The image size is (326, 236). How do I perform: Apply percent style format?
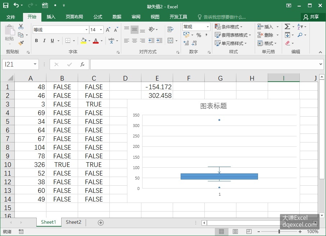[199, 35]
